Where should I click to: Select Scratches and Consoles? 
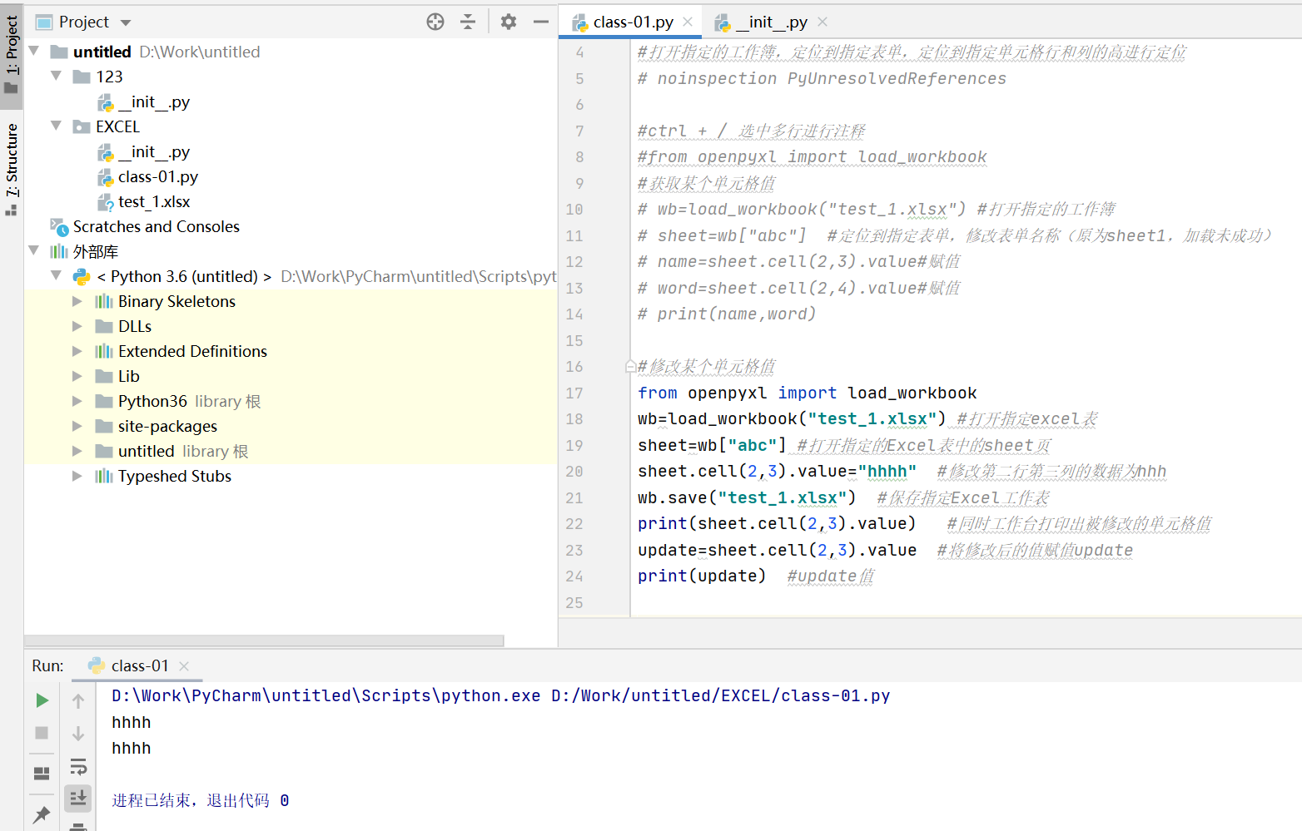point(156,226)
